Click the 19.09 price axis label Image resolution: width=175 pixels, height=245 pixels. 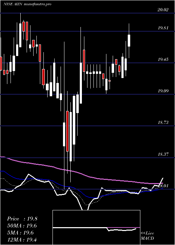(x=163, y=91)
